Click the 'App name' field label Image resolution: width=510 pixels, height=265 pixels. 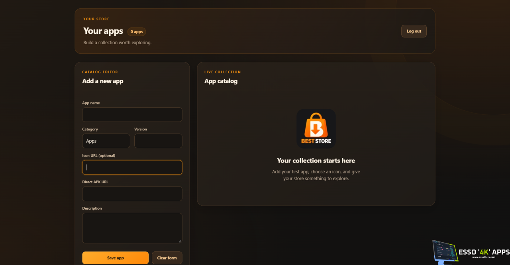(91, 103)
